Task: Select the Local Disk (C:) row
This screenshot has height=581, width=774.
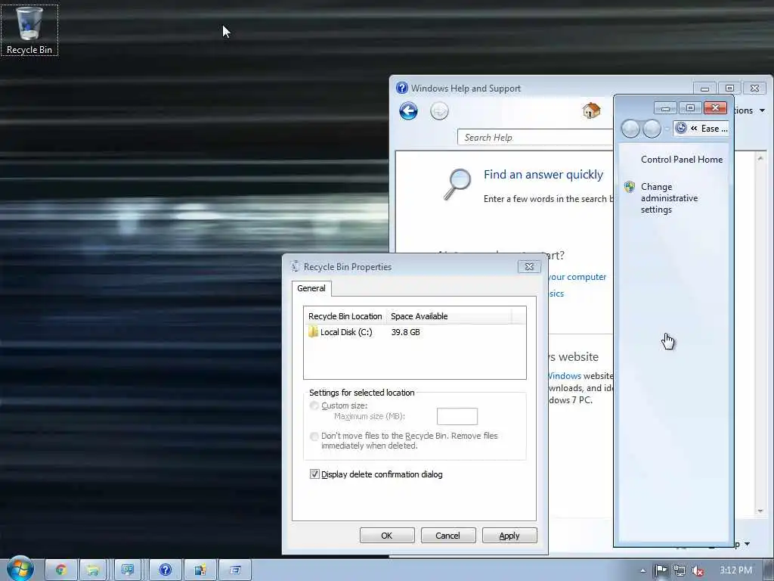Action: 414,332
